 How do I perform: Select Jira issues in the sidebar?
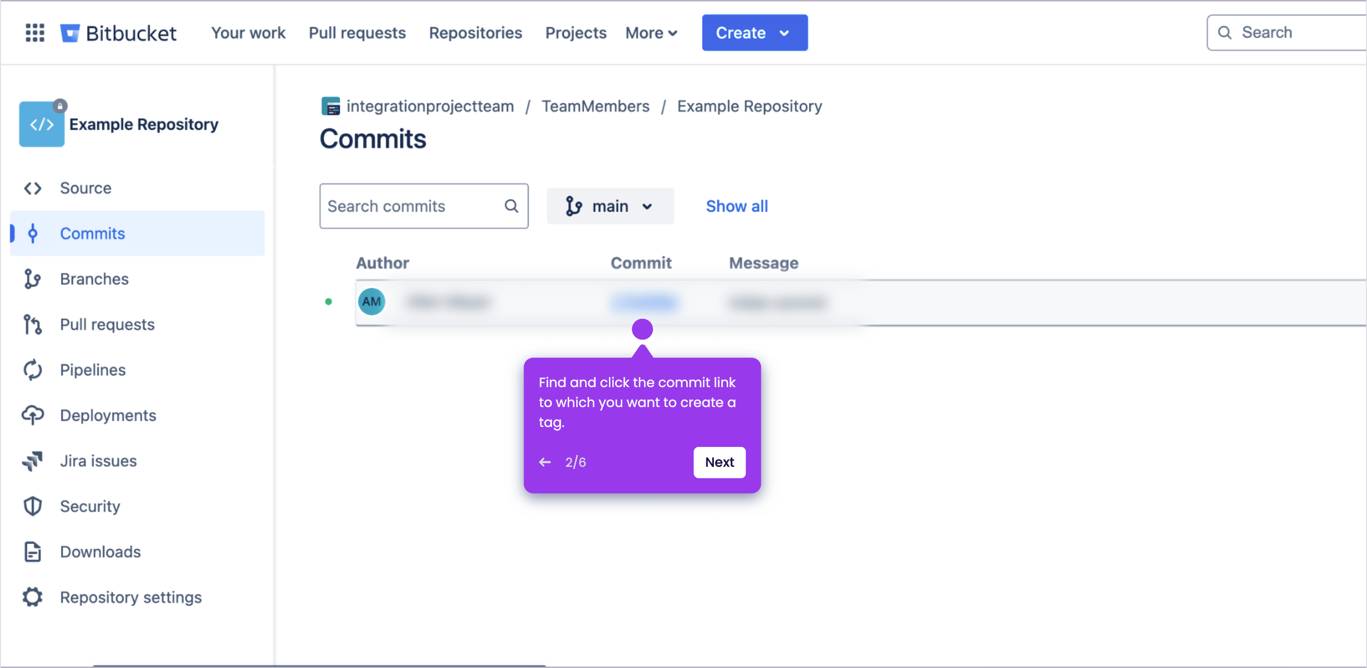(138, 461)
